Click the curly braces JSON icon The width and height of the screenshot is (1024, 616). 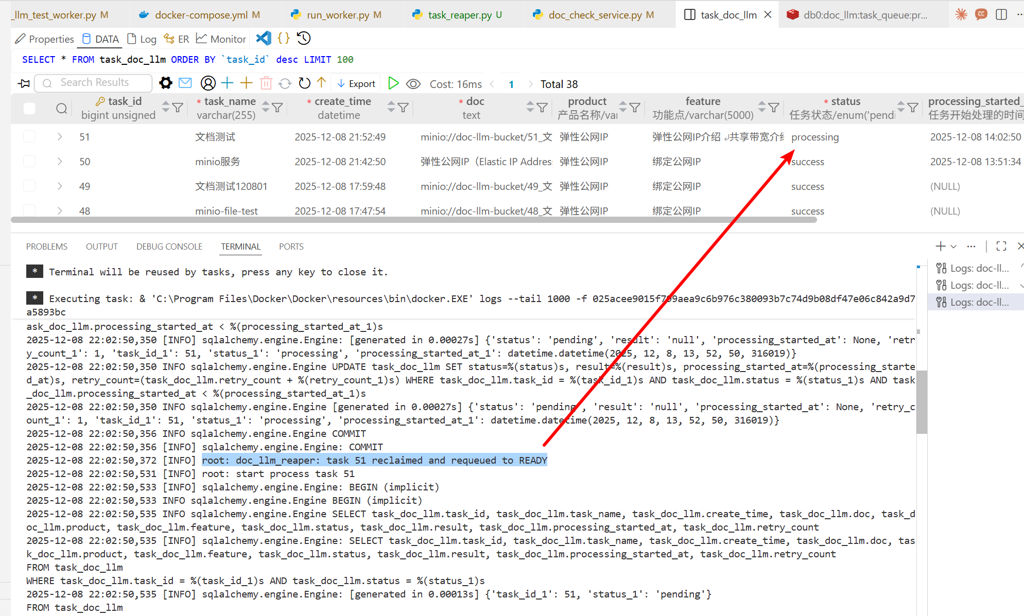click(x=284, y=39)
